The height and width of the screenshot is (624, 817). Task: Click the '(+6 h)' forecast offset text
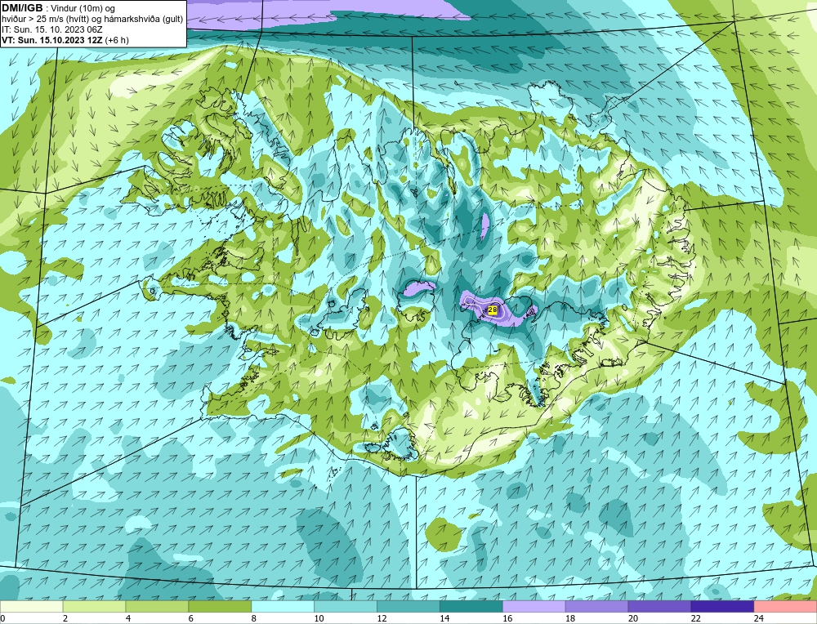click(117, 40)
